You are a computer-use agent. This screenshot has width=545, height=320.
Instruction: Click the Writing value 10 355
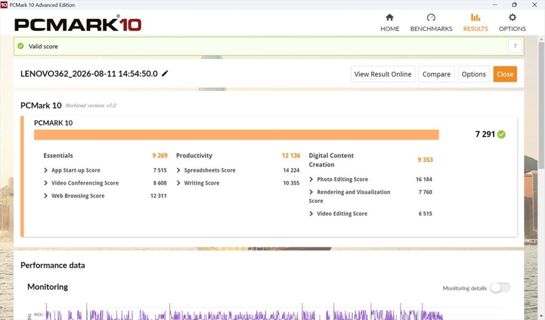coord(291,183)
